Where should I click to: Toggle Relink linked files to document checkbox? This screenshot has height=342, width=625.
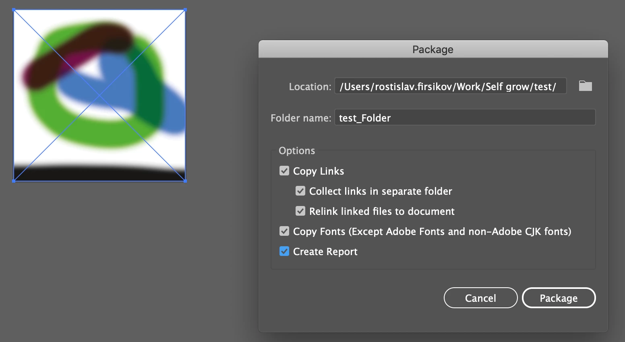(300, 211)
